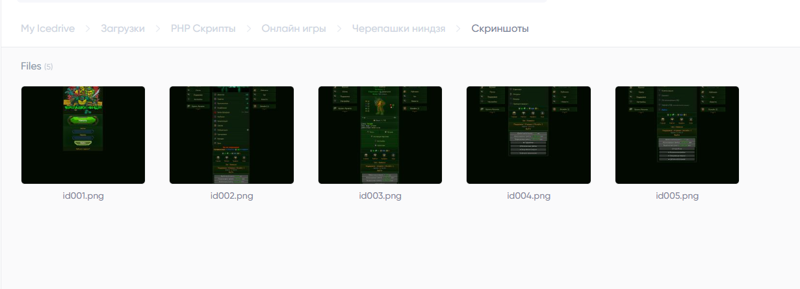Click chevron after Онлайн игры breadcrumb
The image size is (800, 289).
(339, 29)
